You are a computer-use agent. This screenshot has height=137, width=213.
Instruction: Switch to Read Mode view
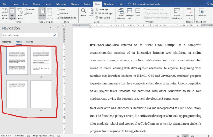point(5,14)
